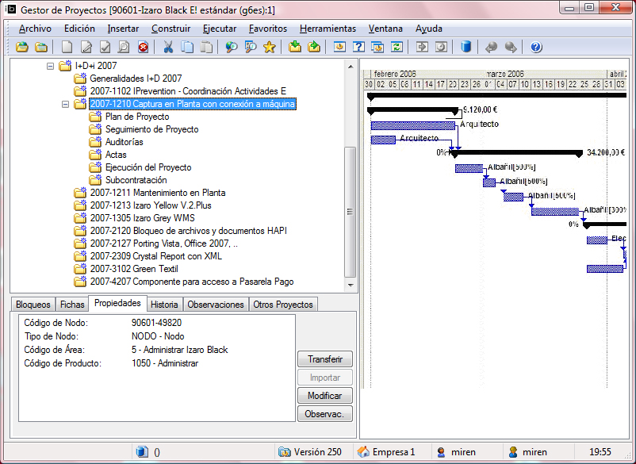Click the globe search magnifier icon

[232, 47]
